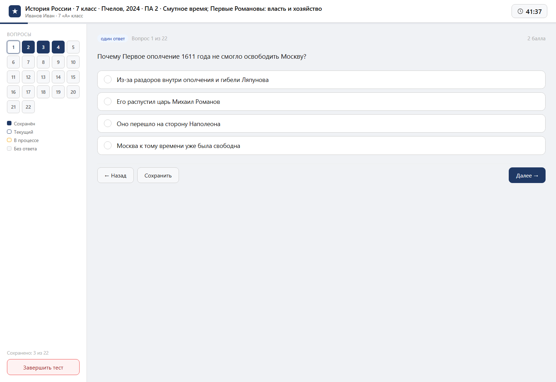Go to question 5
The width and height of the screenshot is (556, 382).
[73, 47]
